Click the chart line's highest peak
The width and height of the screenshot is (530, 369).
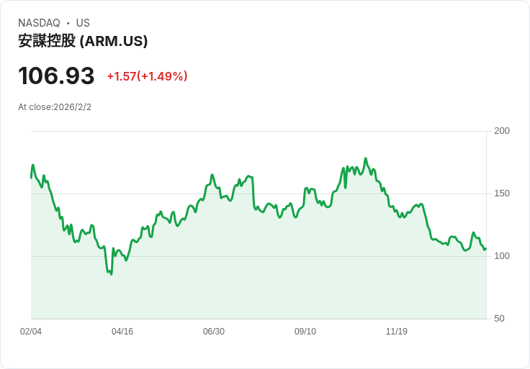(366, 159)
